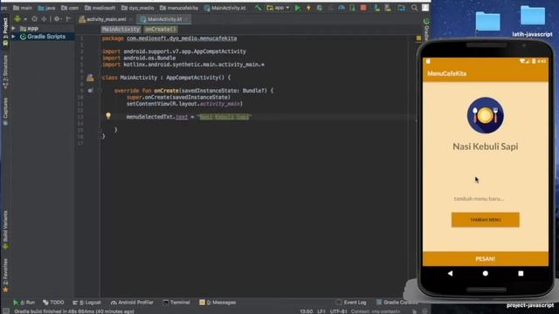Close the activity_main.xml tab
This screenshot has width=559, height=314.
[131, 19]
